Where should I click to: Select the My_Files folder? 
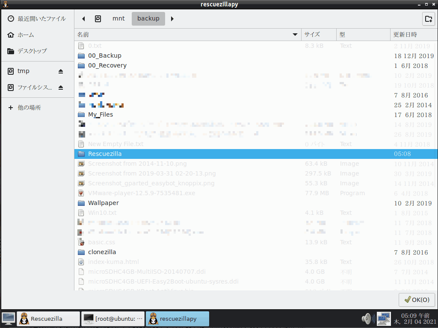click(256, 114)
